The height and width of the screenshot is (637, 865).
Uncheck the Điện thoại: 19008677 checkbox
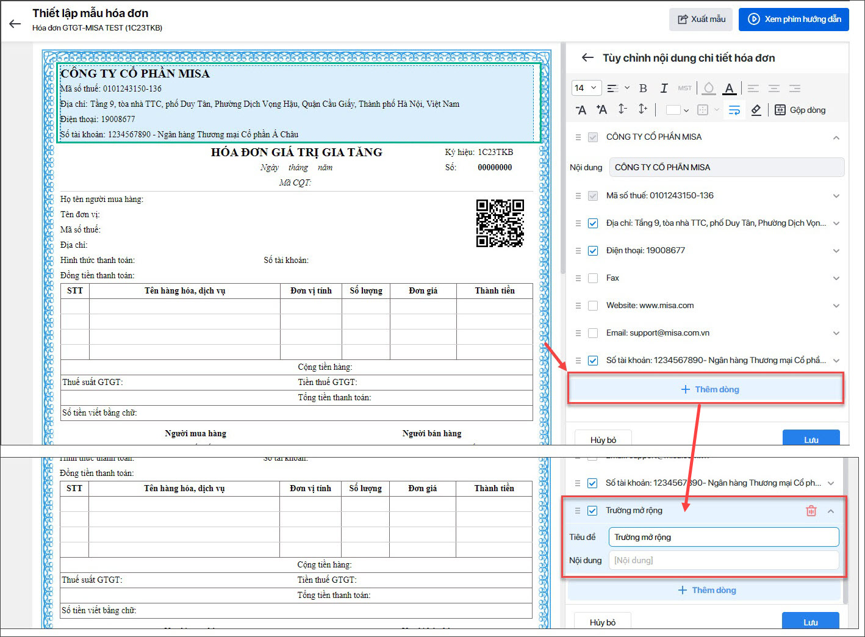(x=592, y=251)
